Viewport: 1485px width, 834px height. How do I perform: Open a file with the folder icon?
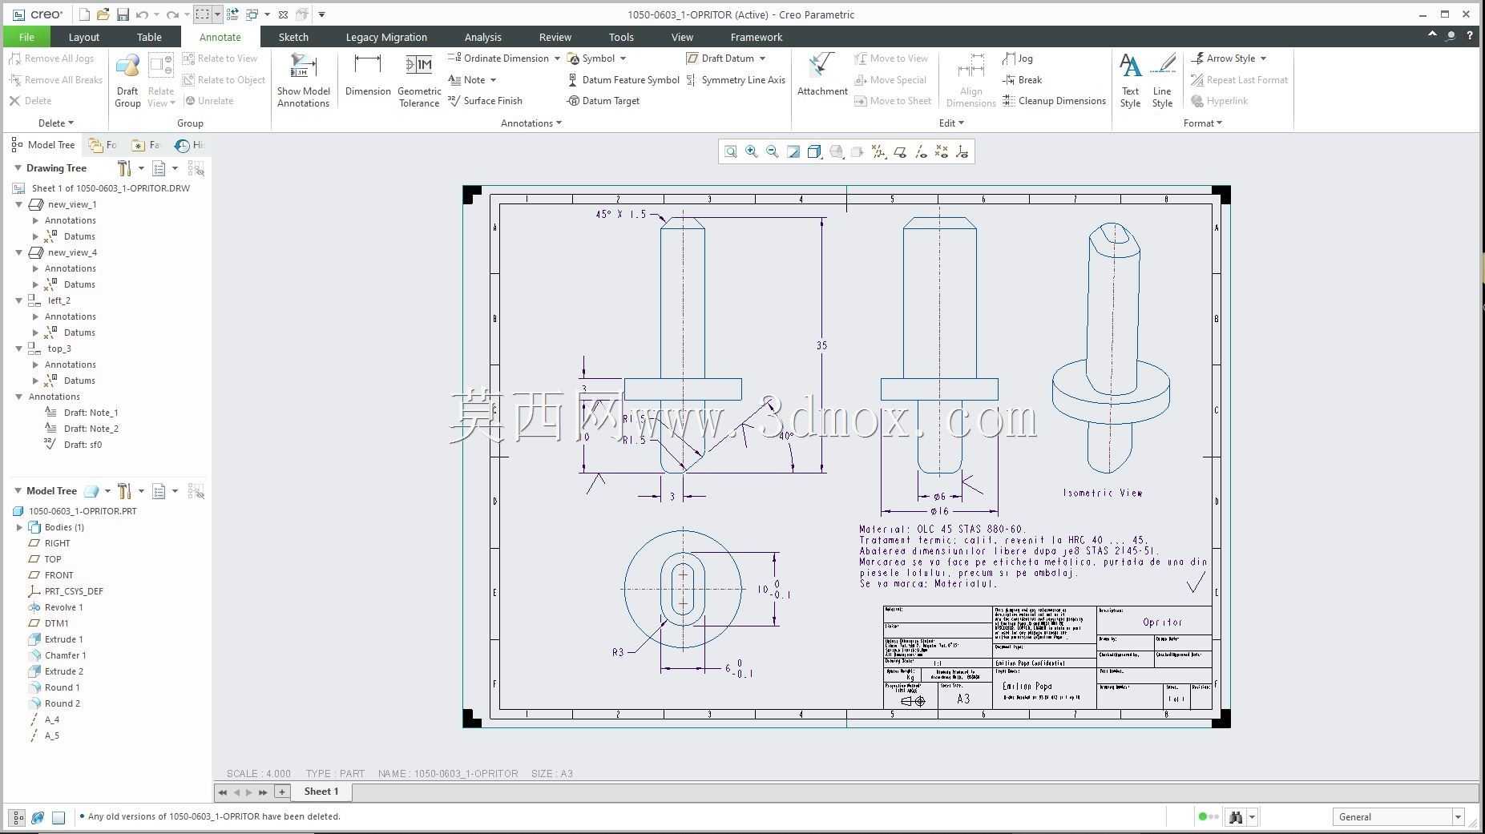[x=103, y=14]
